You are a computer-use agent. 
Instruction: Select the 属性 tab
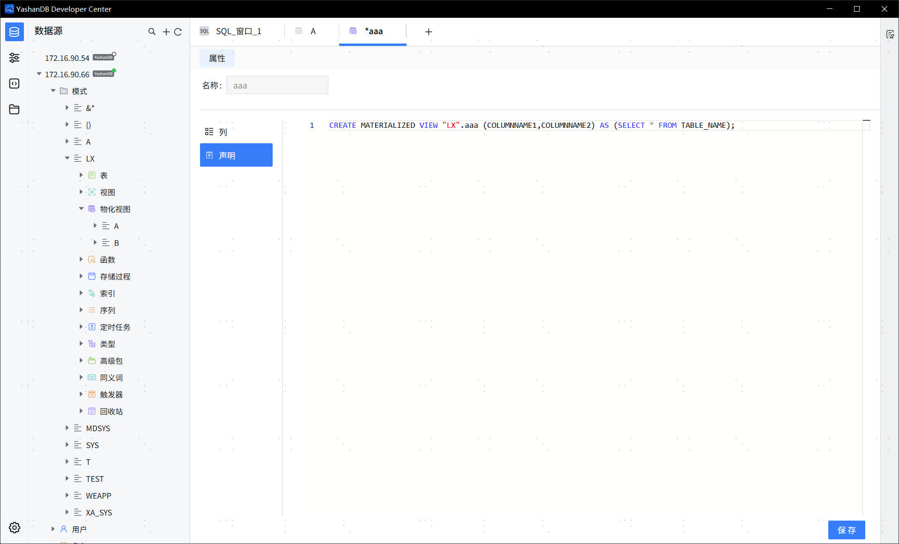(217, 58)
